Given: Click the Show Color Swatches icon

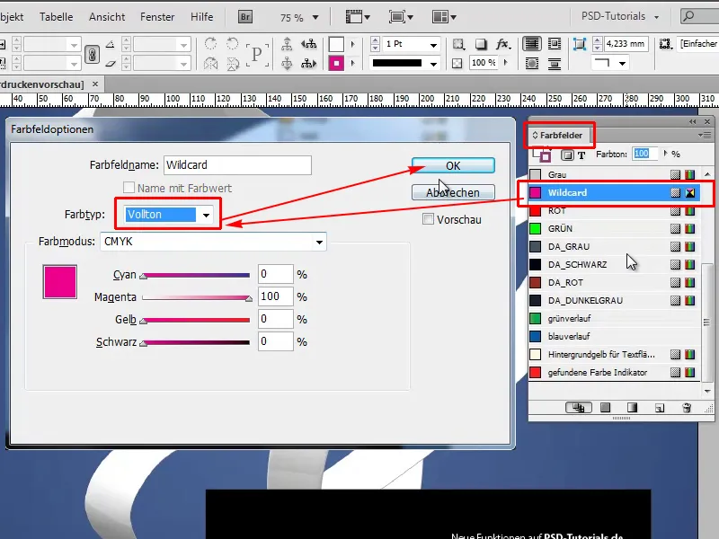Looking at the screenshot, I should tap(607, 408).
